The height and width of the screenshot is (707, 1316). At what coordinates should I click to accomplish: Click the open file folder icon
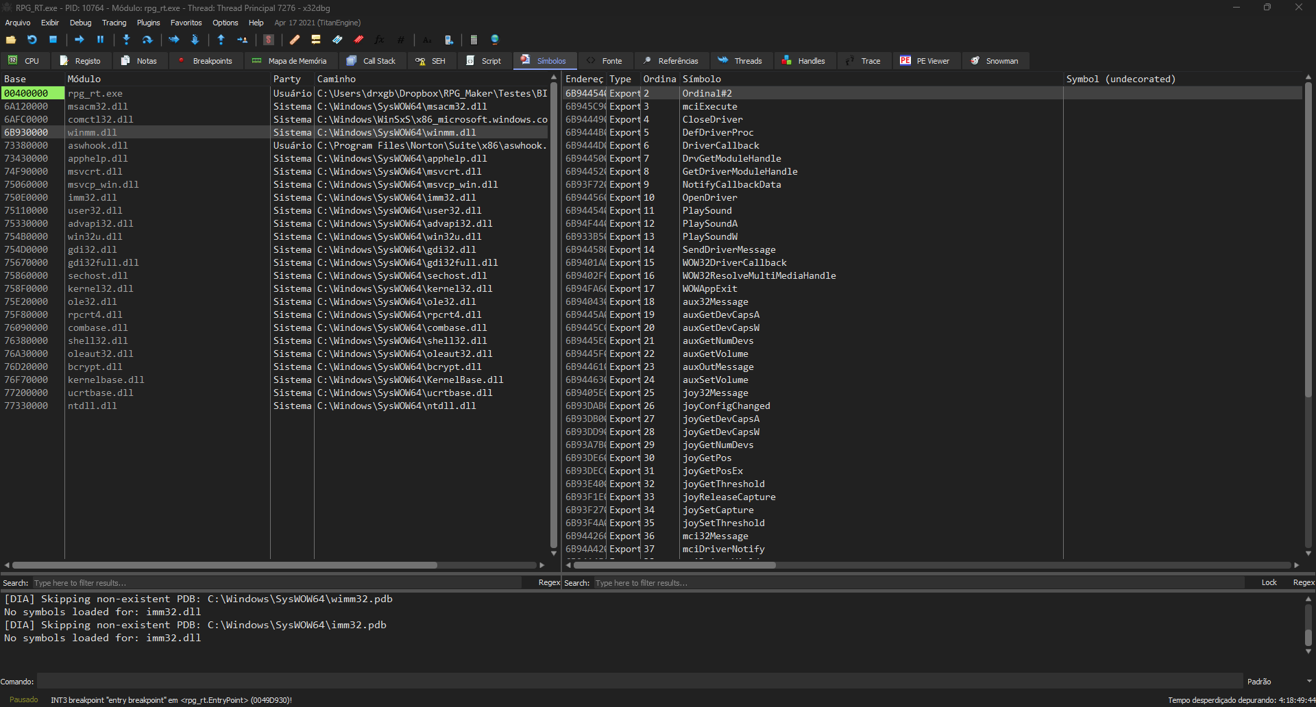click(x=11, y=40)
